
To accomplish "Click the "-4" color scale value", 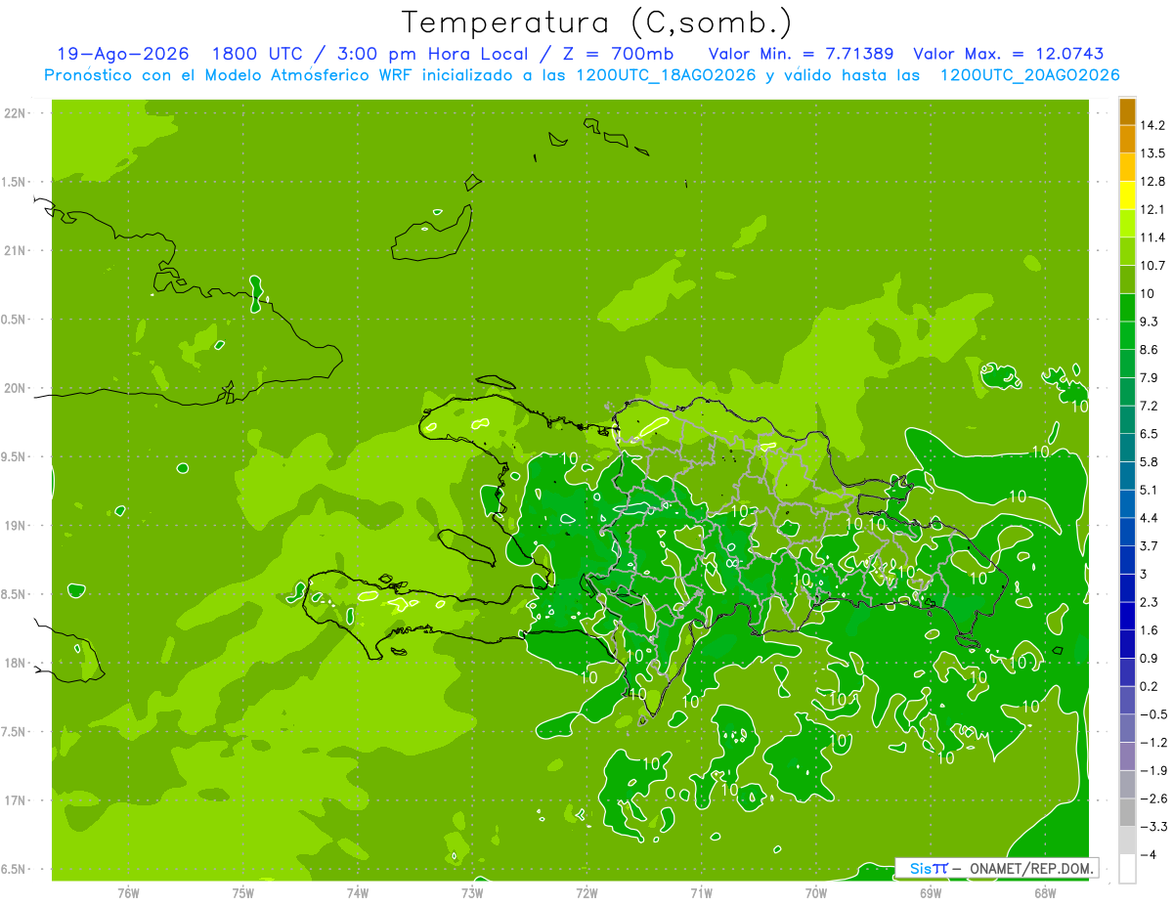I will coord(1150,854).
